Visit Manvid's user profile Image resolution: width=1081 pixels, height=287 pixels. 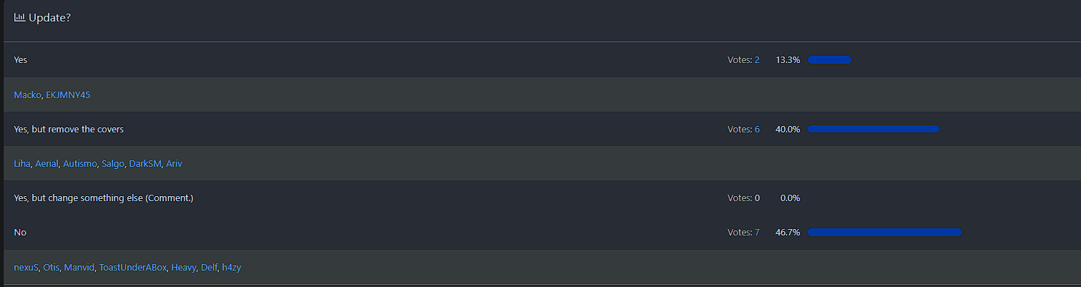point(79,268)
